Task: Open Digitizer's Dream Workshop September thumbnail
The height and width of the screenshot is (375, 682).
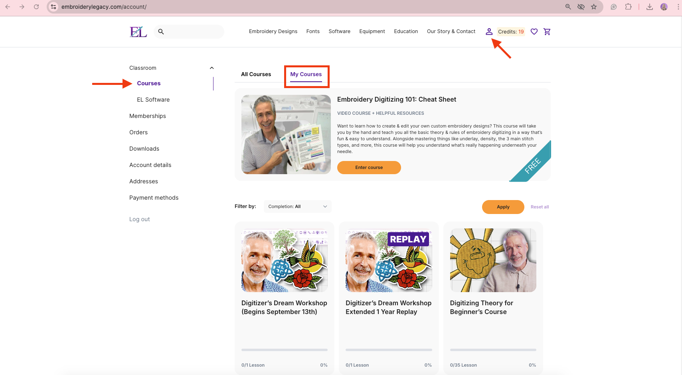Action: (285, 260)
